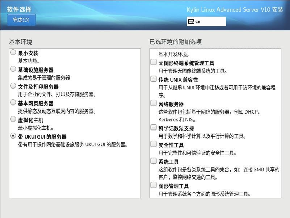Click the description 提供静态及动态互联网内容的服务器。
This screenshot has width=290, height=218.
point(57,111)
